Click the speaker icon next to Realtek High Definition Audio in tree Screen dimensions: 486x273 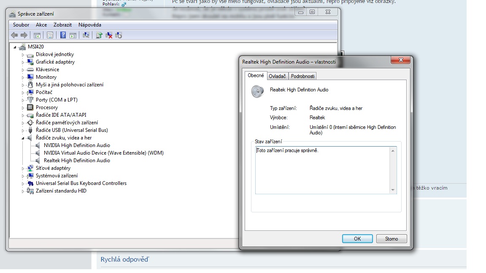38,161
